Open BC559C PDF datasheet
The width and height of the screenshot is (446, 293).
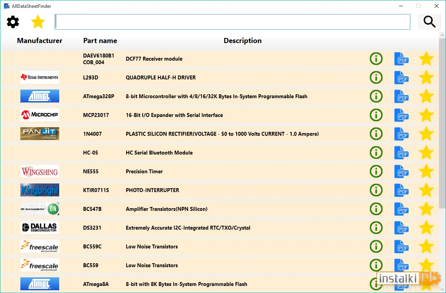tap(401, 246)
